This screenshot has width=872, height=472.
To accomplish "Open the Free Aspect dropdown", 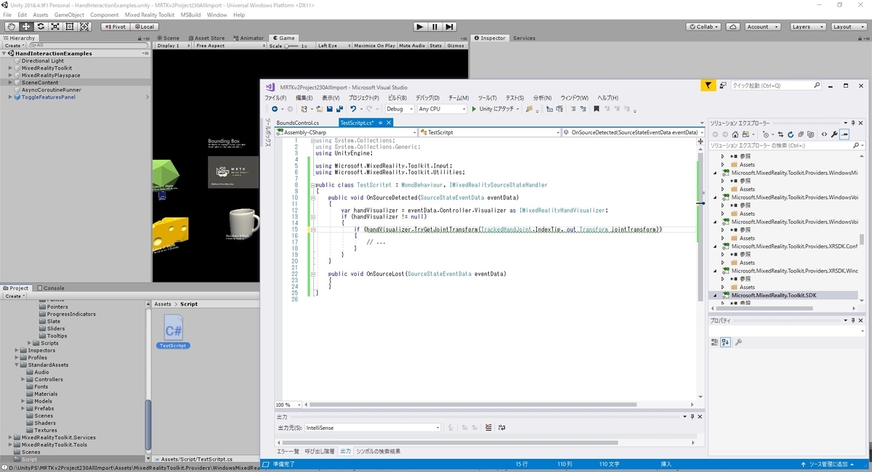I will [230, 46].
